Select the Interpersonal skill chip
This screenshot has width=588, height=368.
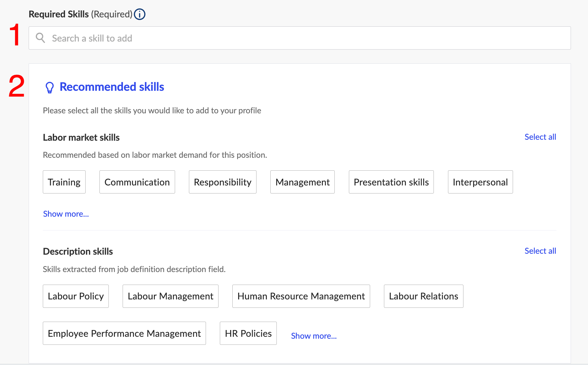click(x=481, y=182)
